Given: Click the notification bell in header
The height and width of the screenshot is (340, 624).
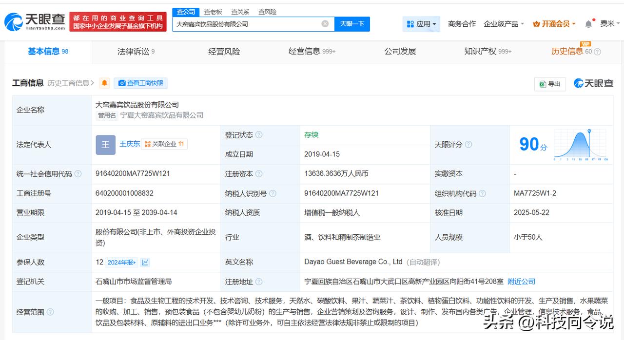Looking at the screenshot, I should 589,24.
